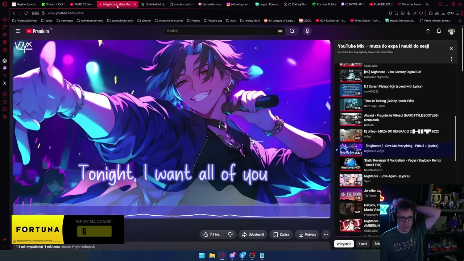Click the #nayer hashtag link
This screenshot has width=464, height=261.
pyautogui.click(x=66, y=247)
